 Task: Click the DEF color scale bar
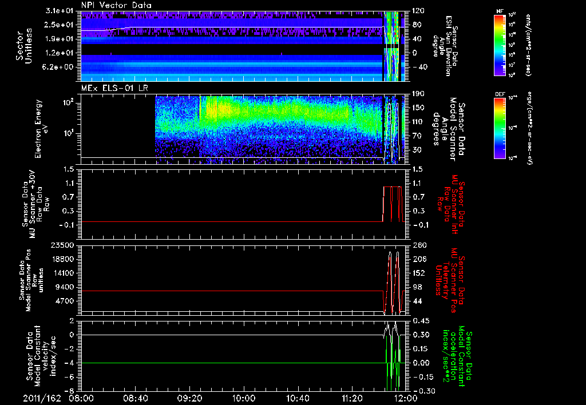pyautogui.click(x=500, y=128)
